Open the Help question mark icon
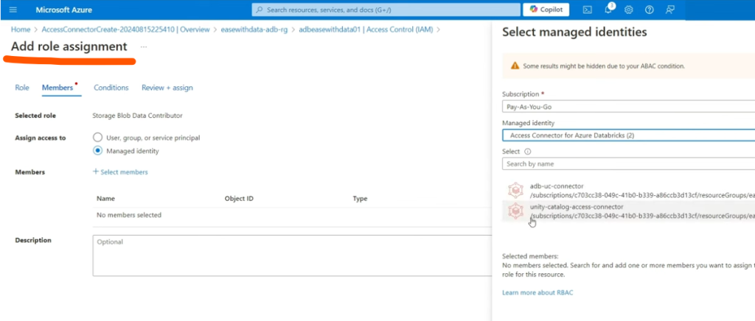This screenshot has width=755, height=321. pos(649,10)
